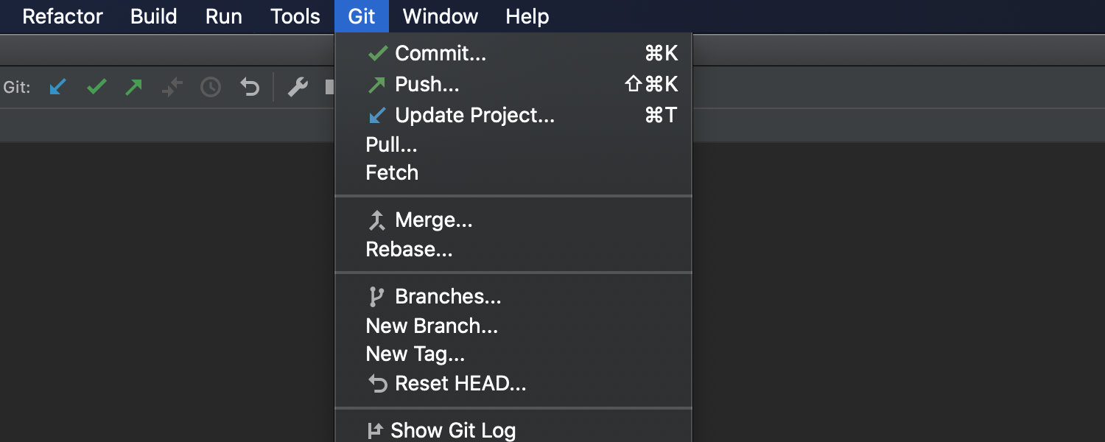The height and width of the screenshot is (442, 1105).
Task: Choose Pull... from the Git menu
Action: [391, 145]
